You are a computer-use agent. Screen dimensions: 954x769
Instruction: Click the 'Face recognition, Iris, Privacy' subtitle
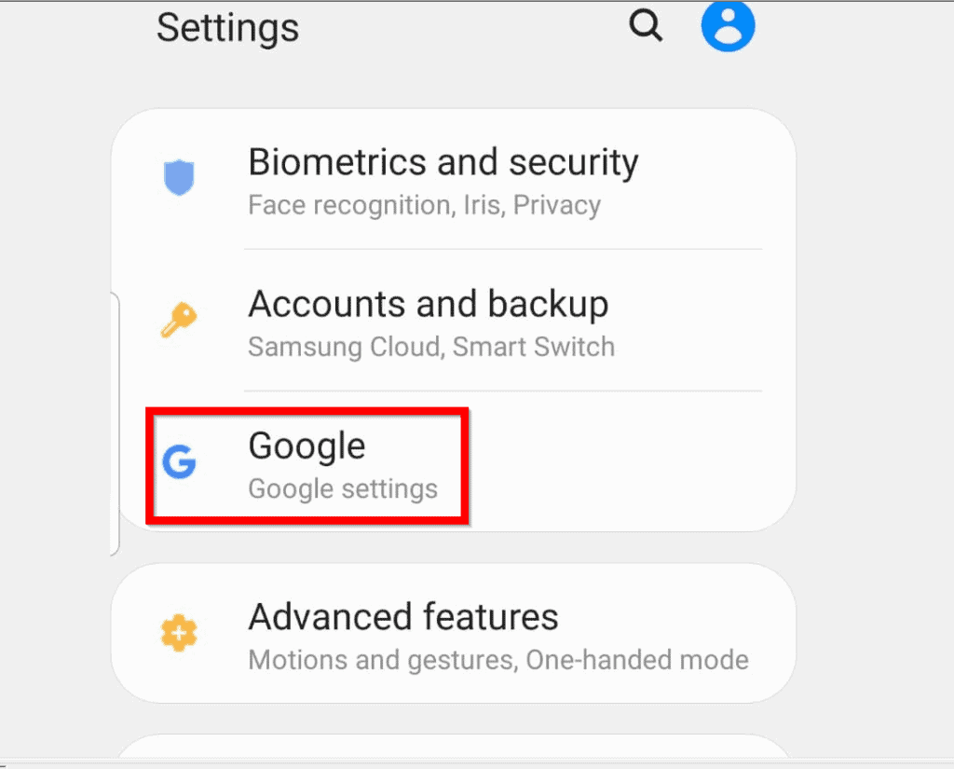click(x=424, y=205)
